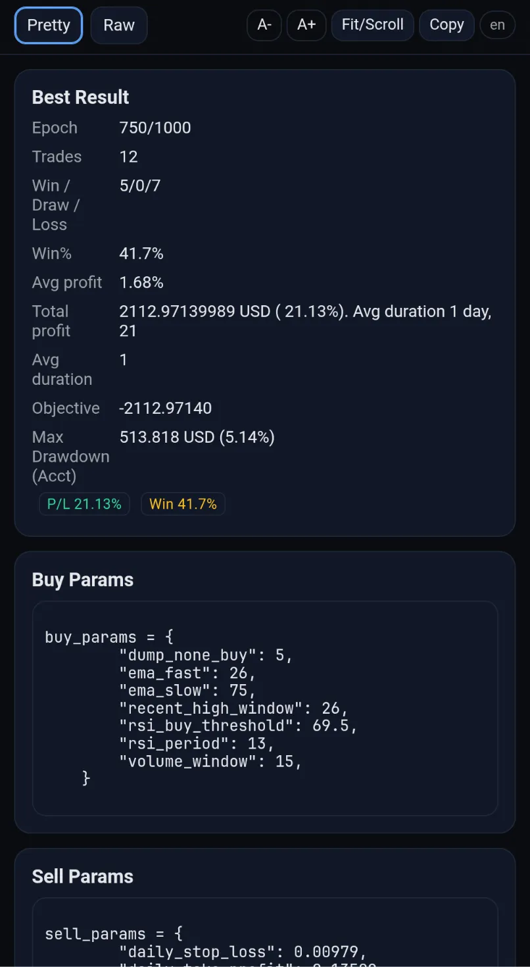Toggle Fit/Scroll display mode

point(372,25)
